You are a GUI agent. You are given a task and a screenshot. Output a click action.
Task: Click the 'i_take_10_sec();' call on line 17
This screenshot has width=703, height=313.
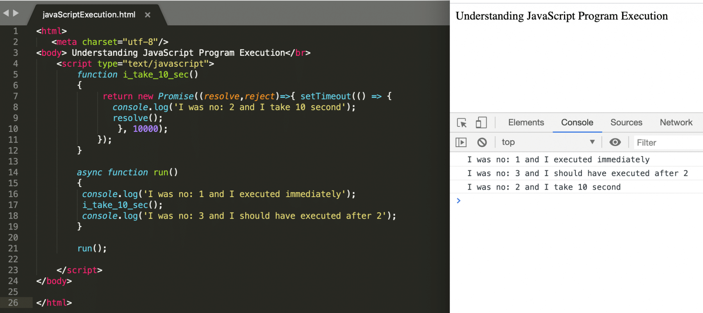(x=122, y=205)
